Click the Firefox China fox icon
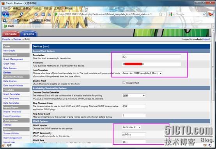The width and height of the screenshot is (216, 149). (211, 14)
